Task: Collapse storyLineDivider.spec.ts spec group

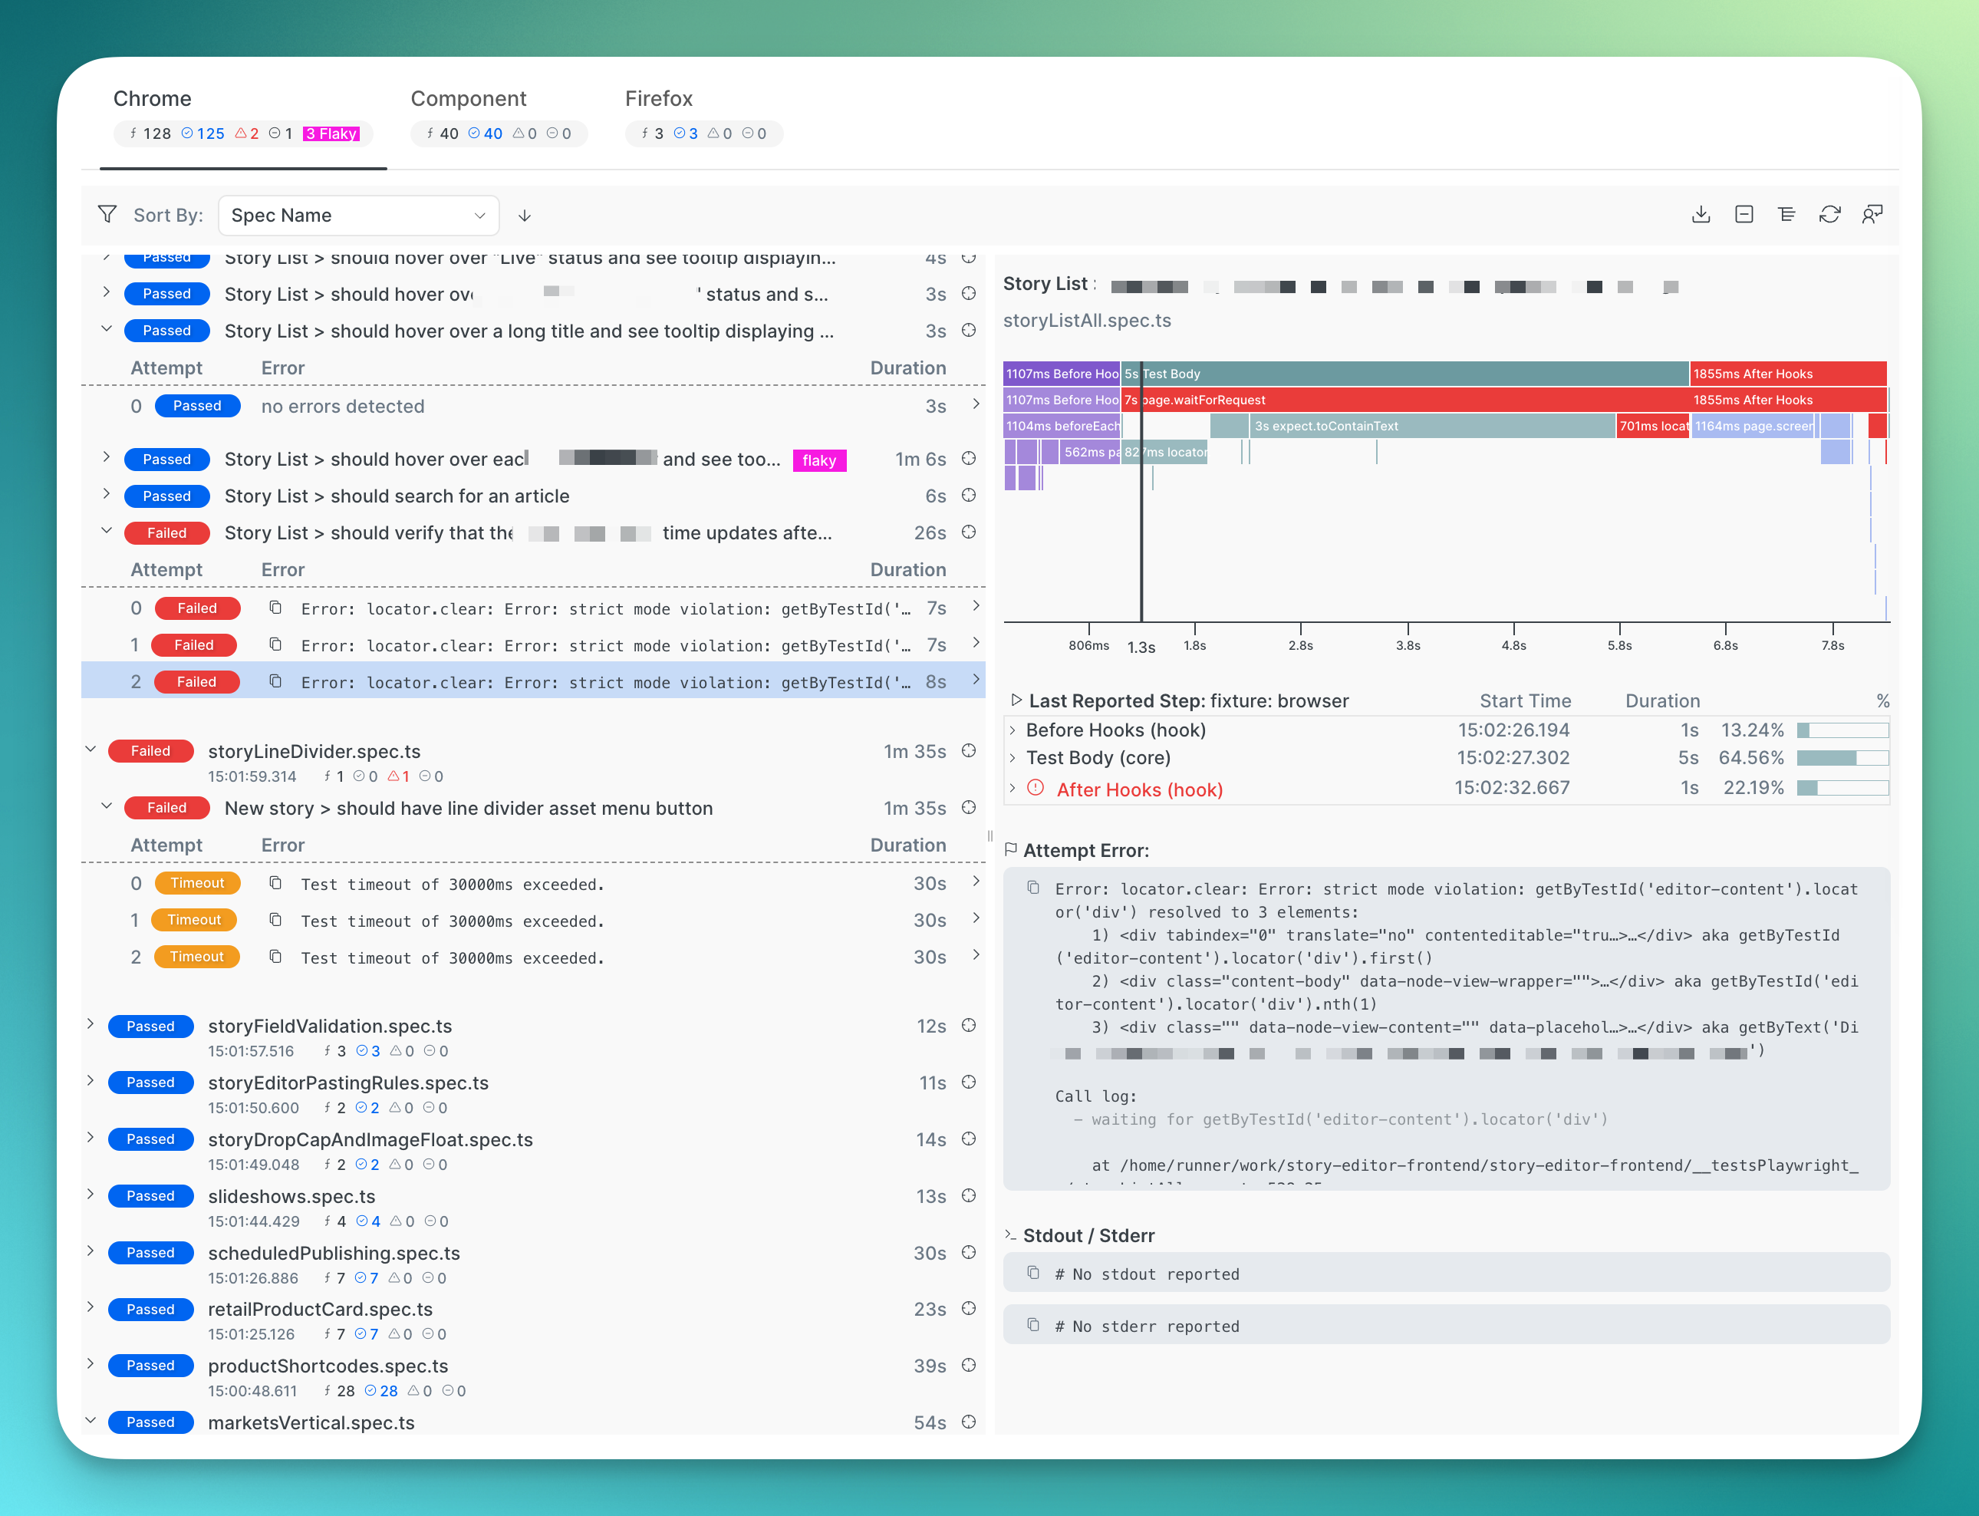Action: point(91,750)
